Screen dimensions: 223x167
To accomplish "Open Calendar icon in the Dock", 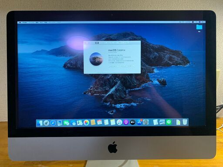I will [99, 122].
